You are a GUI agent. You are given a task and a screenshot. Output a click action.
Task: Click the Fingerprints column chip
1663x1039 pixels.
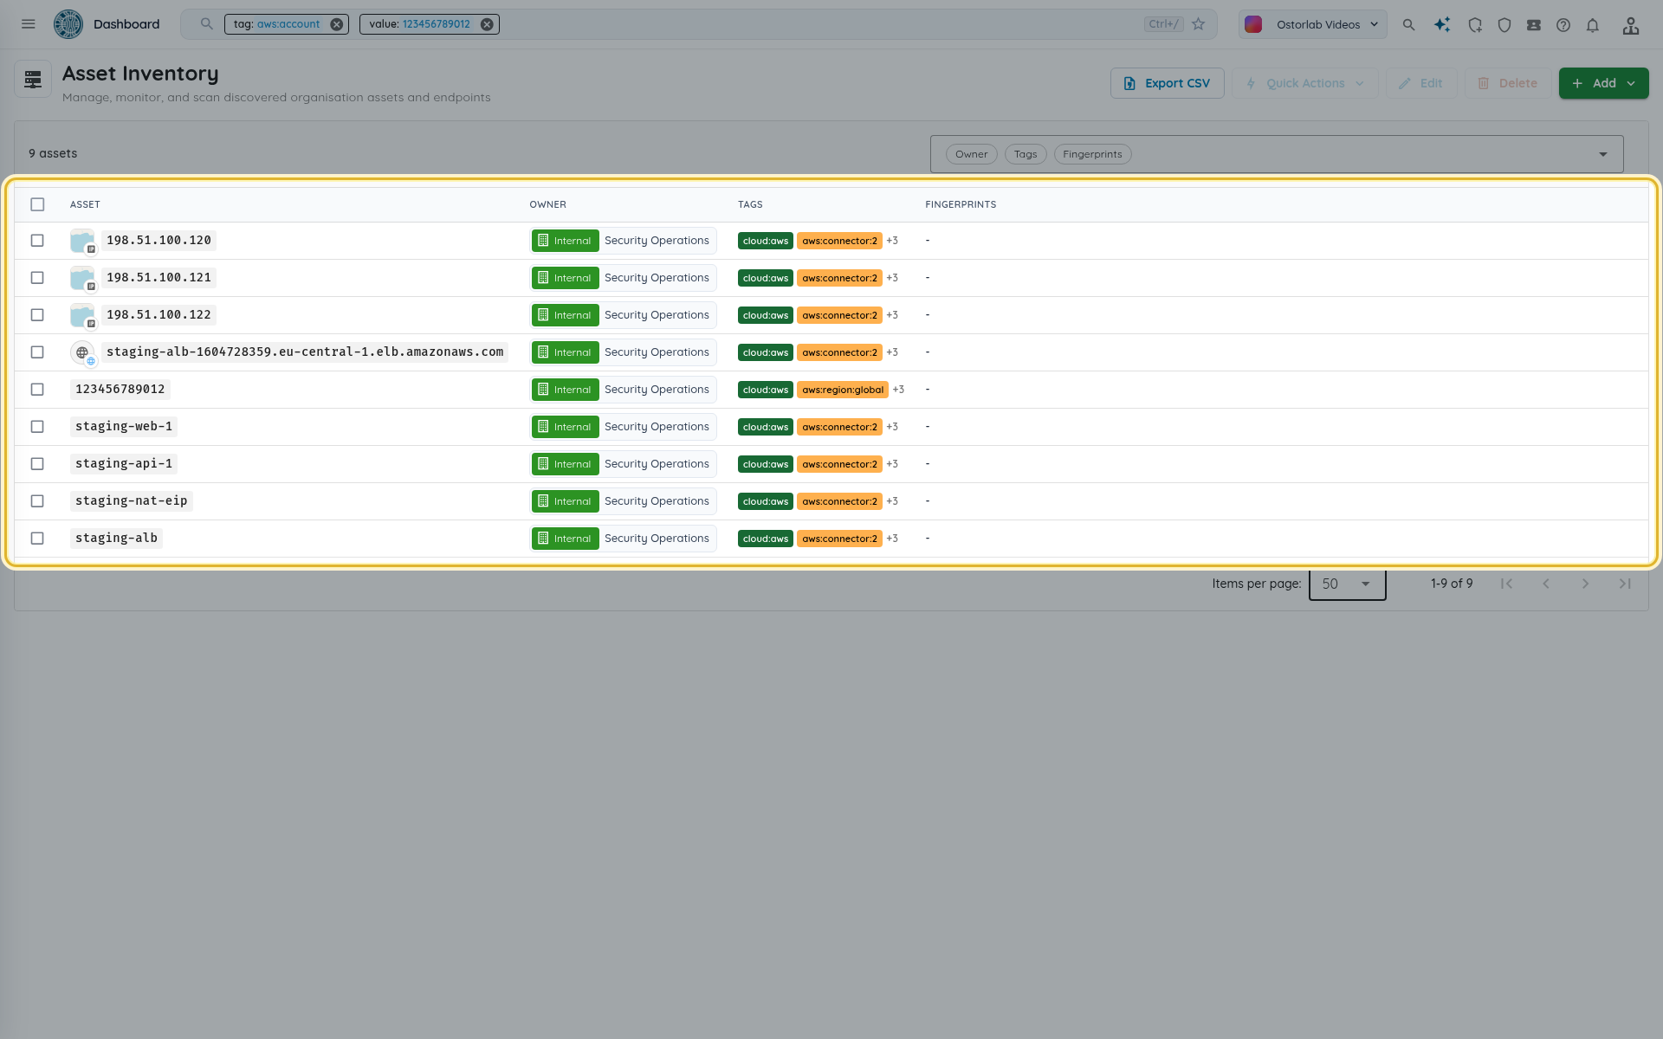(x=1092, y=154)
